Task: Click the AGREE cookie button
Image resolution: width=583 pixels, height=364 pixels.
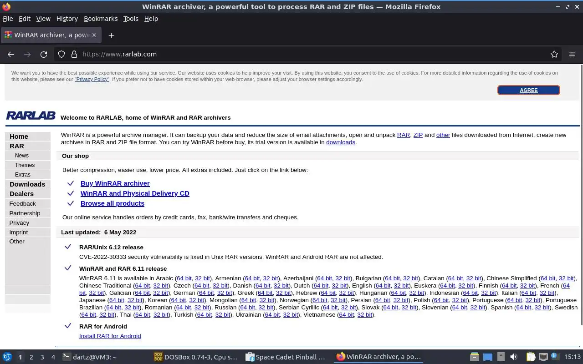Action: [x=529, y=90]
